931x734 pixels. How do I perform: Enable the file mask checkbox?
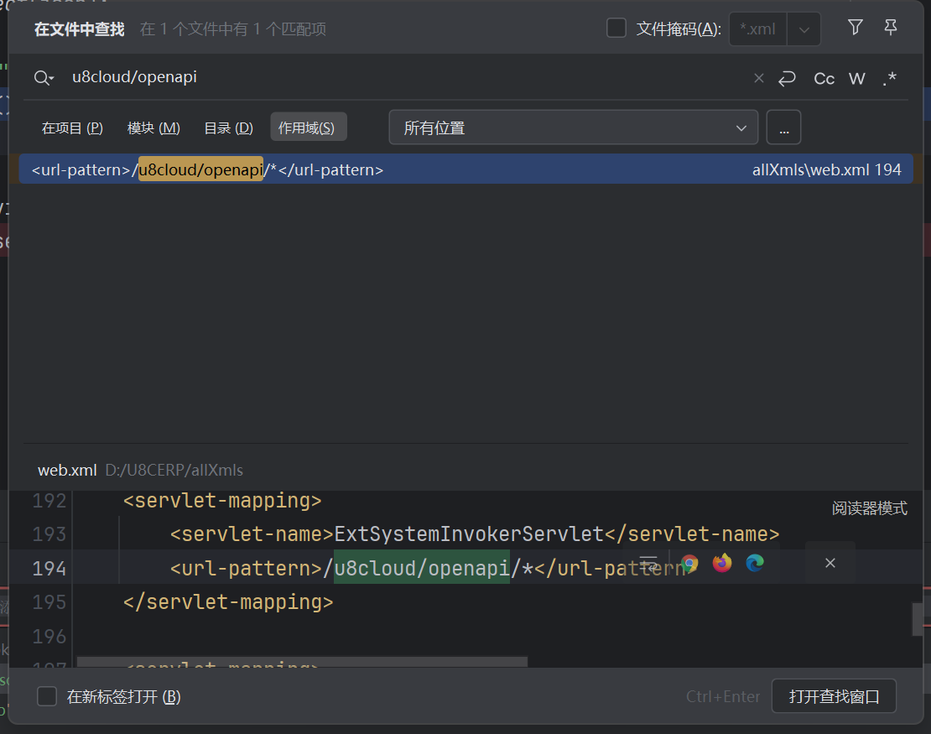click(x=616, y=29)
